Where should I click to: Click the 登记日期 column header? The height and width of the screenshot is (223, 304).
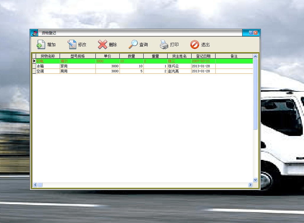(203, 56)
